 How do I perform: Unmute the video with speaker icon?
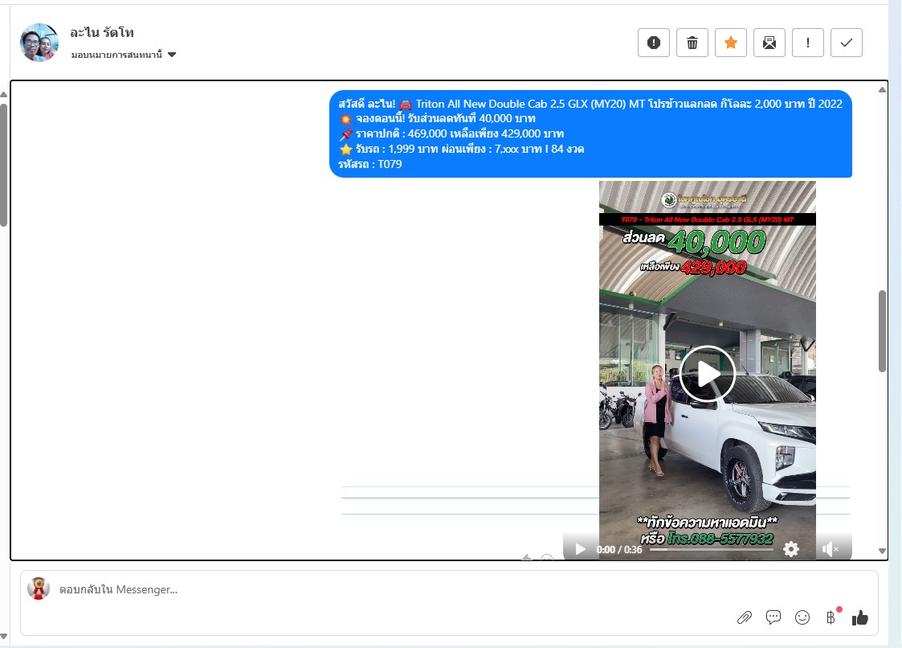point(831,549)
